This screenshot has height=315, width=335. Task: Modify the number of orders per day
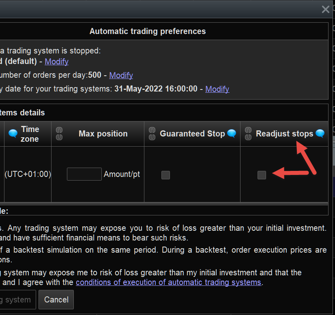coord(121,75)
